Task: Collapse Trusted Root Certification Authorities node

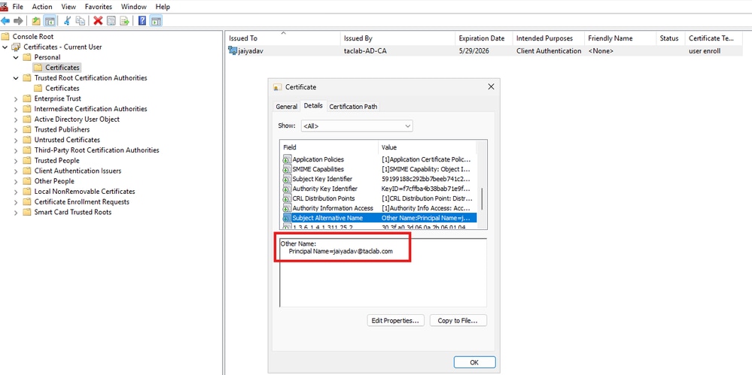Action: click(16, 78)
